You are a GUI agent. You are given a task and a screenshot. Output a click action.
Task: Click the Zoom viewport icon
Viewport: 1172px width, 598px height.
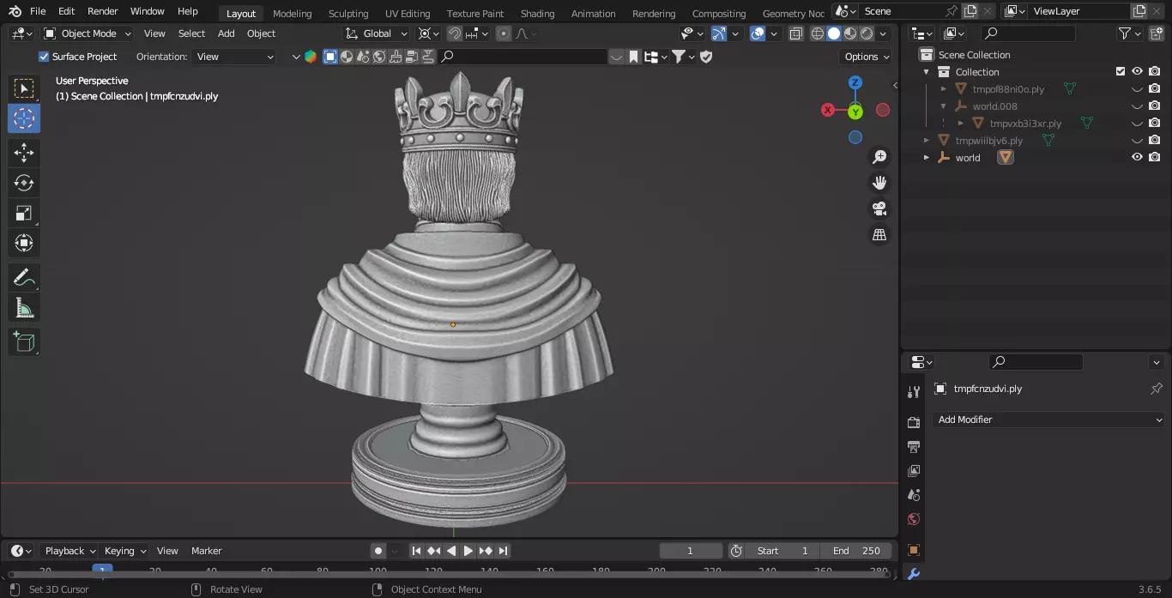879,157
